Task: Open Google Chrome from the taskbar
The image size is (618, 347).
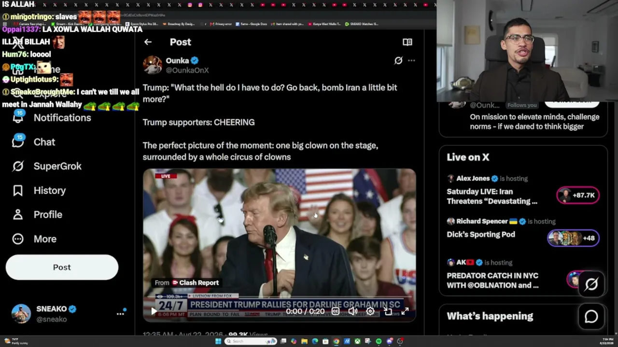Action: (x=336, y=341)
